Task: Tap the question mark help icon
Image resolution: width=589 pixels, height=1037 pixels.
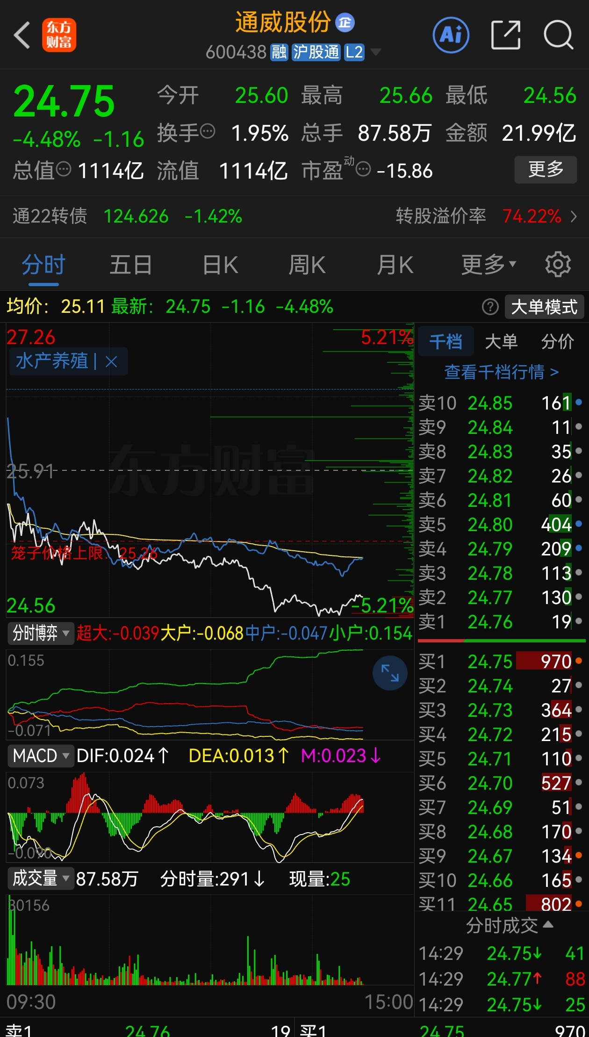Action: click(x=490, y=307)
